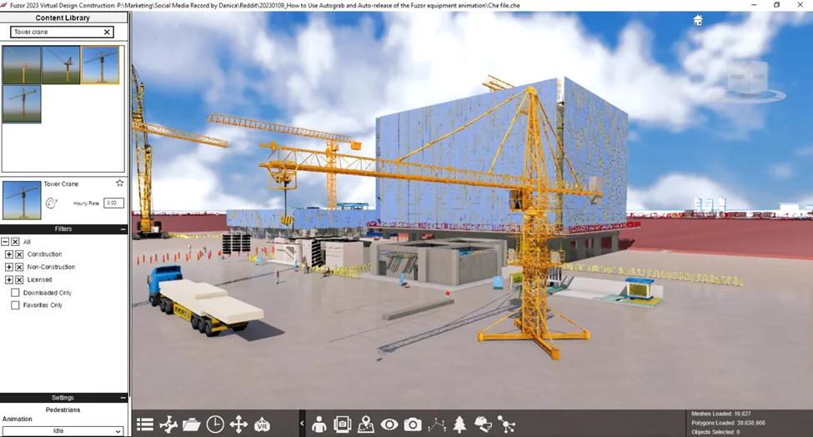This screenshot has height=437, width=813.
Task: Click the person avatar icon
Action: click(319, 424)
